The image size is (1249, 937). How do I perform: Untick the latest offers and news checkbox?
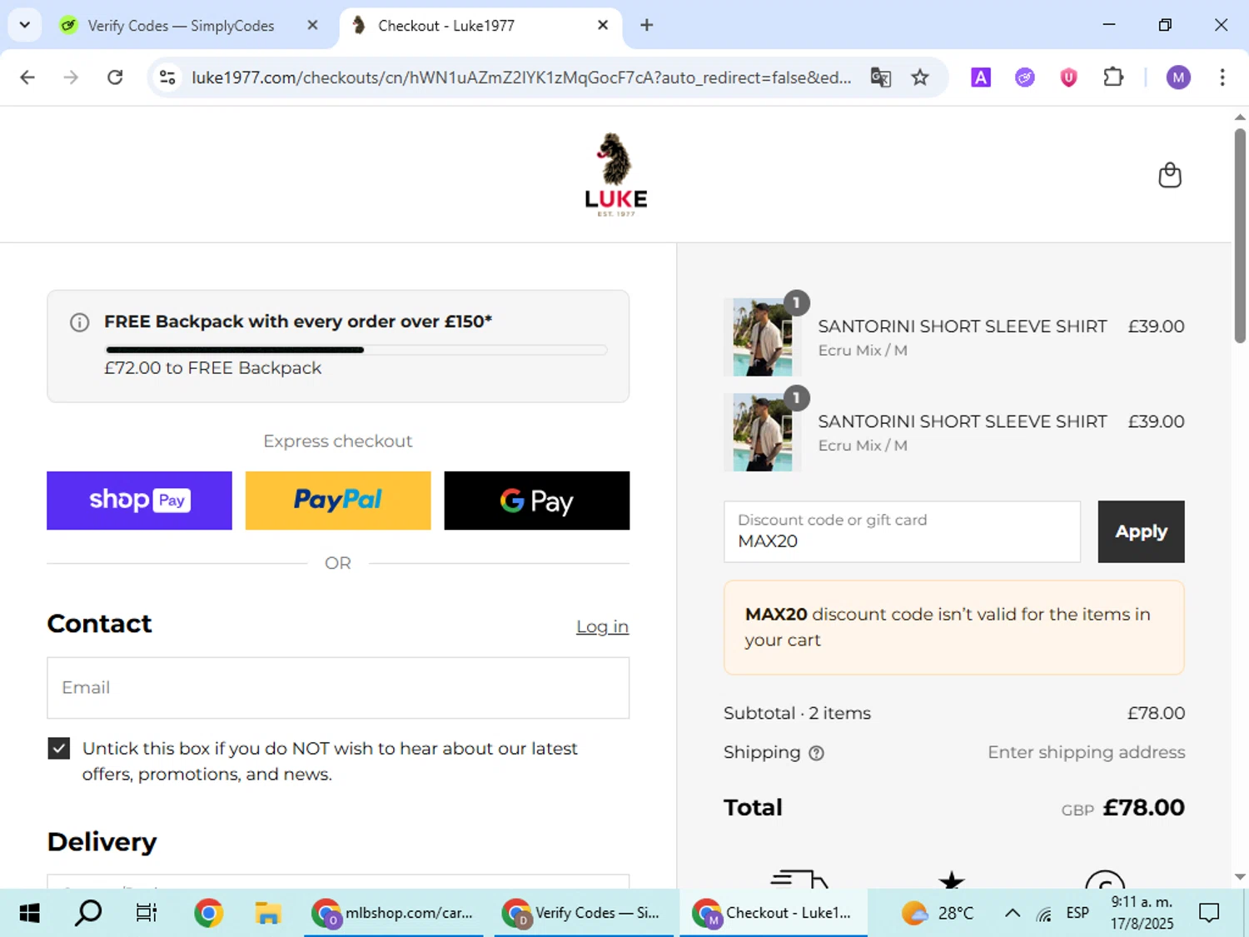pos(58,748)
